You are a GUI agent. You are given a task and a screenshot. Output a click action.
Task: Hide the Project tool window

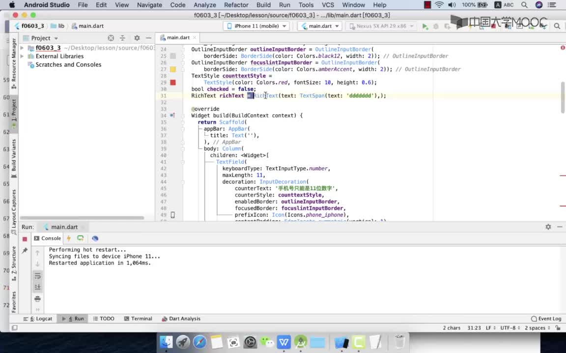pos(148,38)
